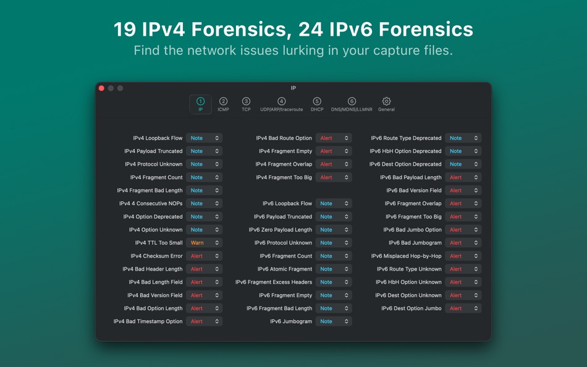
Task: Open the IPv4 Loopback Flow severity dropdown
Action: point(204,138)
